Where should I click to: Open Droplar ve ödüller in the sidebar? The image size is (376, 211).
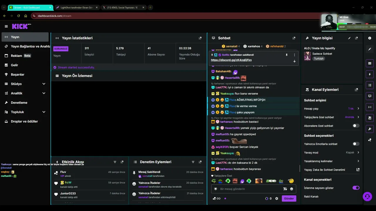tap(25, 121)
